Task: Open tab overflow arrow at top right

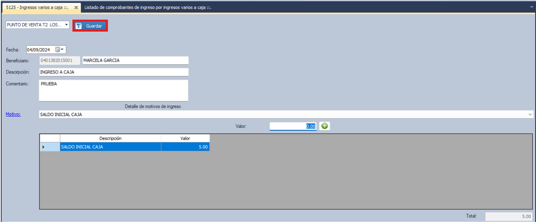Action: (x=532, y=7)
